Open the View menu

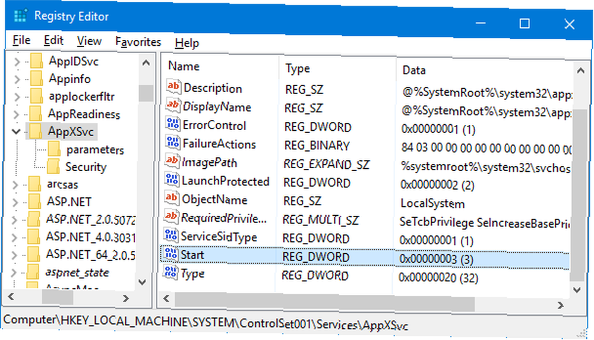tap(89, 41)
